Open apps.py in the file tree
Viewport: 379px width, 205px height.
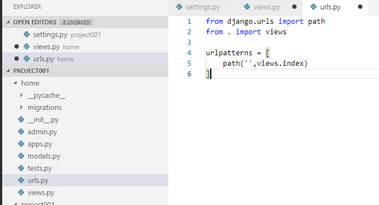tap(85, 144)
